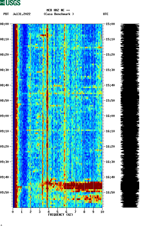The width and height of the screenshot is (141, 228).
Task: Click the '4' frequency axis tick label
Action: 49,212
